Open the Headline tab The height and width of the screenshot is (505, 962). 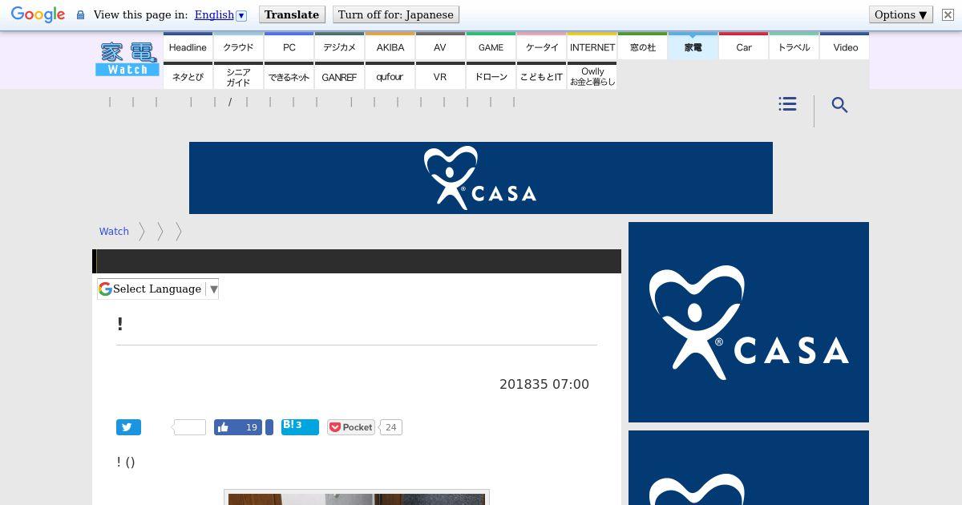[x=188, y=46]
